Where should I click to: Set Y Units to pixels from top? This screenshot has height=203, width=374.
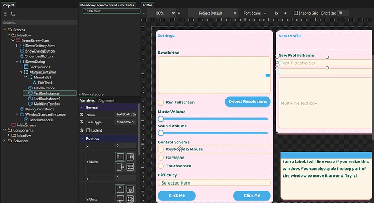(120, 189)
